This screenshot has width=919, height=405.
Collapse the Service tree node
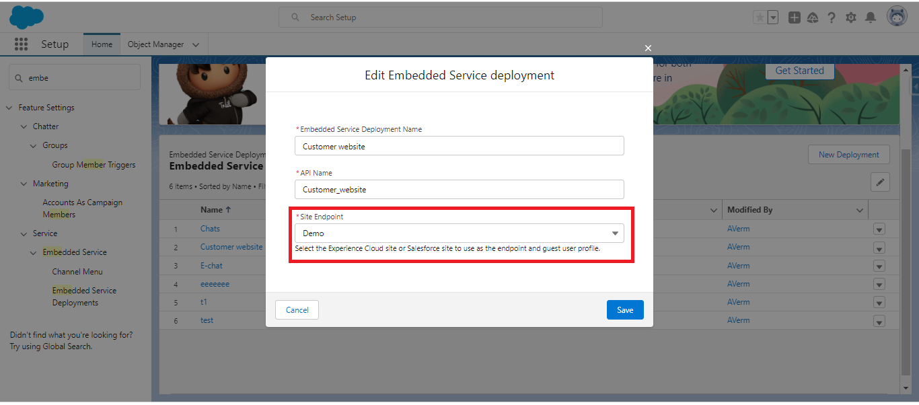coord(24,233)
